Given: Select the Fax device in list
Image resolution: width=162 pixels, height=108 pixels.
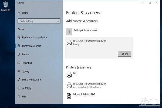Looking at the screenshot, I should 75,73.
